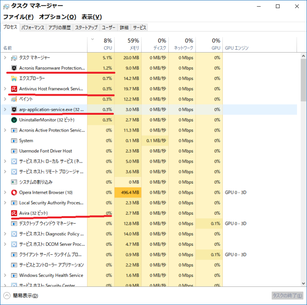
Task: Click the タスクの終了 button
Action: click(287, 295)
